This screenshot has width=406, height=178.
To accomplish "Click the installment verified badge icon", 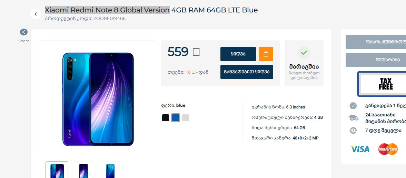I will (x=353, y=106).
